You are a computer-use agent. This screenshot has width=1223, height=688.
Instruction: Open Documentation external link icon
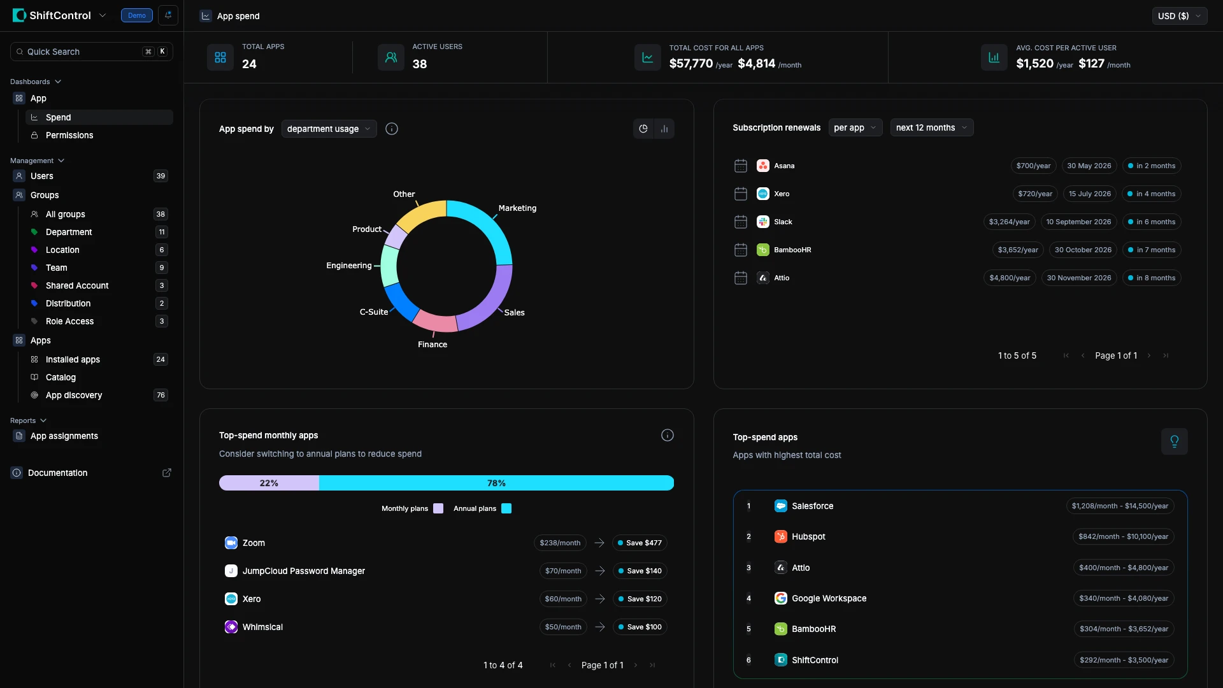pyautogui.click(x=167, y=473)
